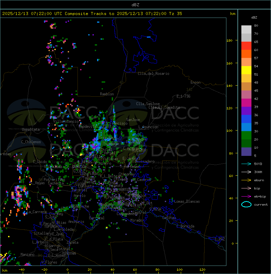Click the 'Potrerillos' map label
The image size is (271, 274).
click(54, 180)
